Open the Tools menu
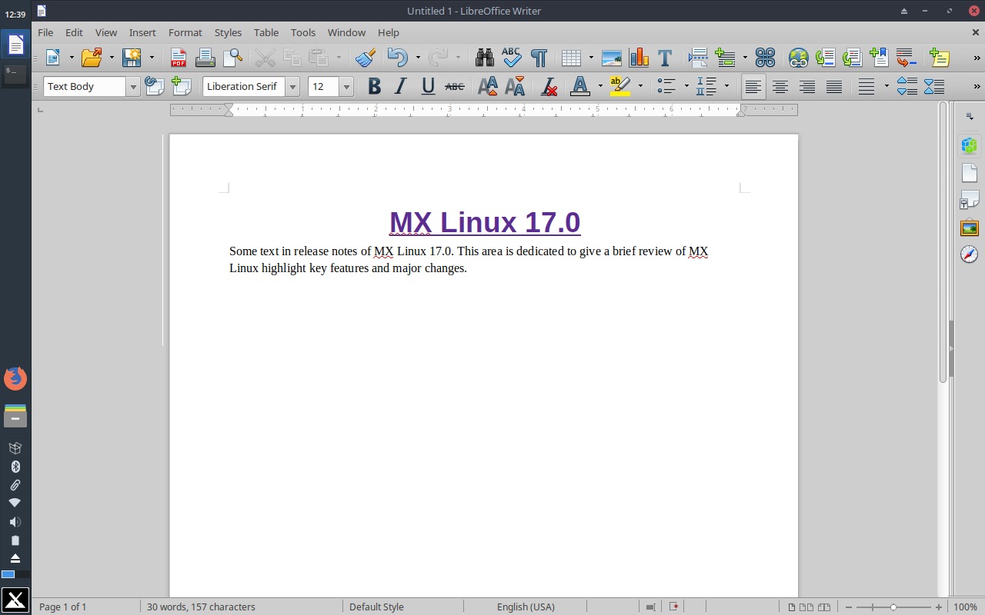This screenshot has width=985, height=615. click(x=302, y=32)
